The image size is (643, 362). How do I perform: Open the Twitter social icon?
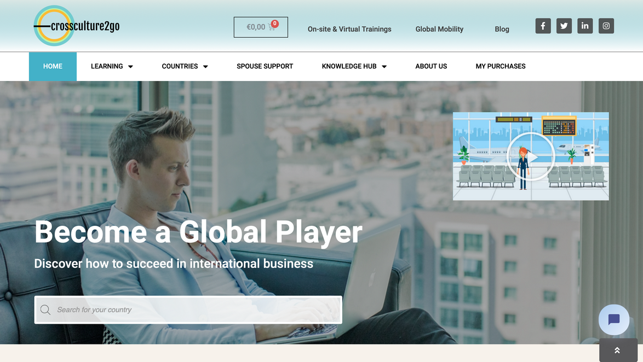coord(564,26)
